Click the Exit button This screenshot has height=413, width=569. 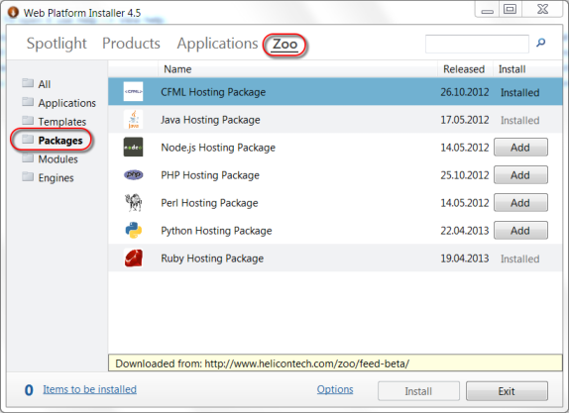point(507,391)
